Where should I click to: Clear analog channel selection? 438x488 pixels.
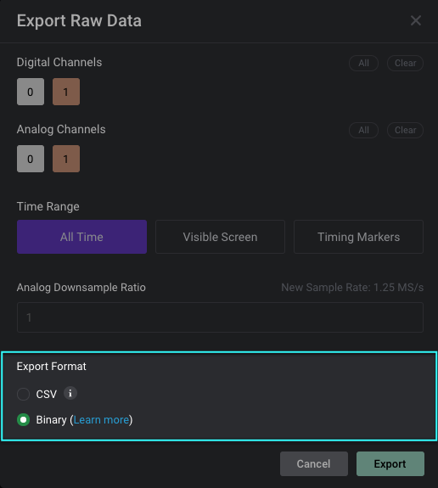coord(405,130)
